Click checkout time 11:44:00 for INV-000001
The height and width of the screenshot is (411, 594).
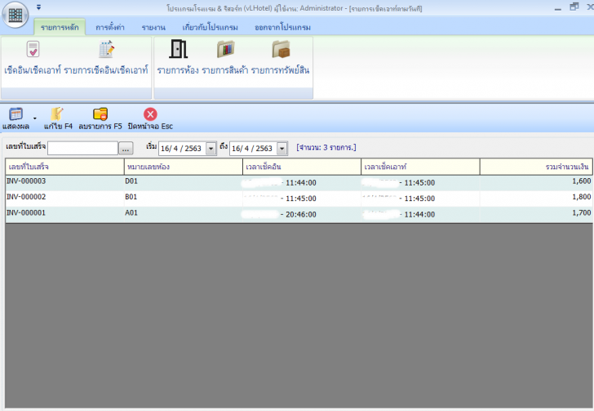(x=419, y=214)
